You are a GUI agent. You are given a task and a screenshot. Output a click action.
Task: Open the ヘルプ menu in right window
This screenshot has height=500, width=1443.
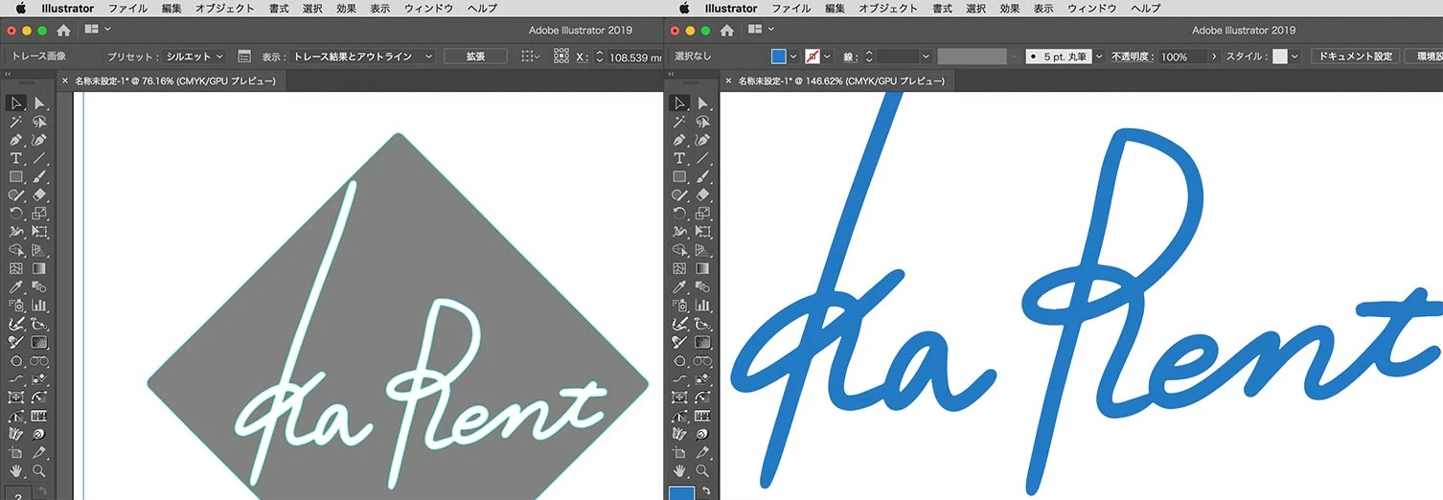pos(1145,8)
